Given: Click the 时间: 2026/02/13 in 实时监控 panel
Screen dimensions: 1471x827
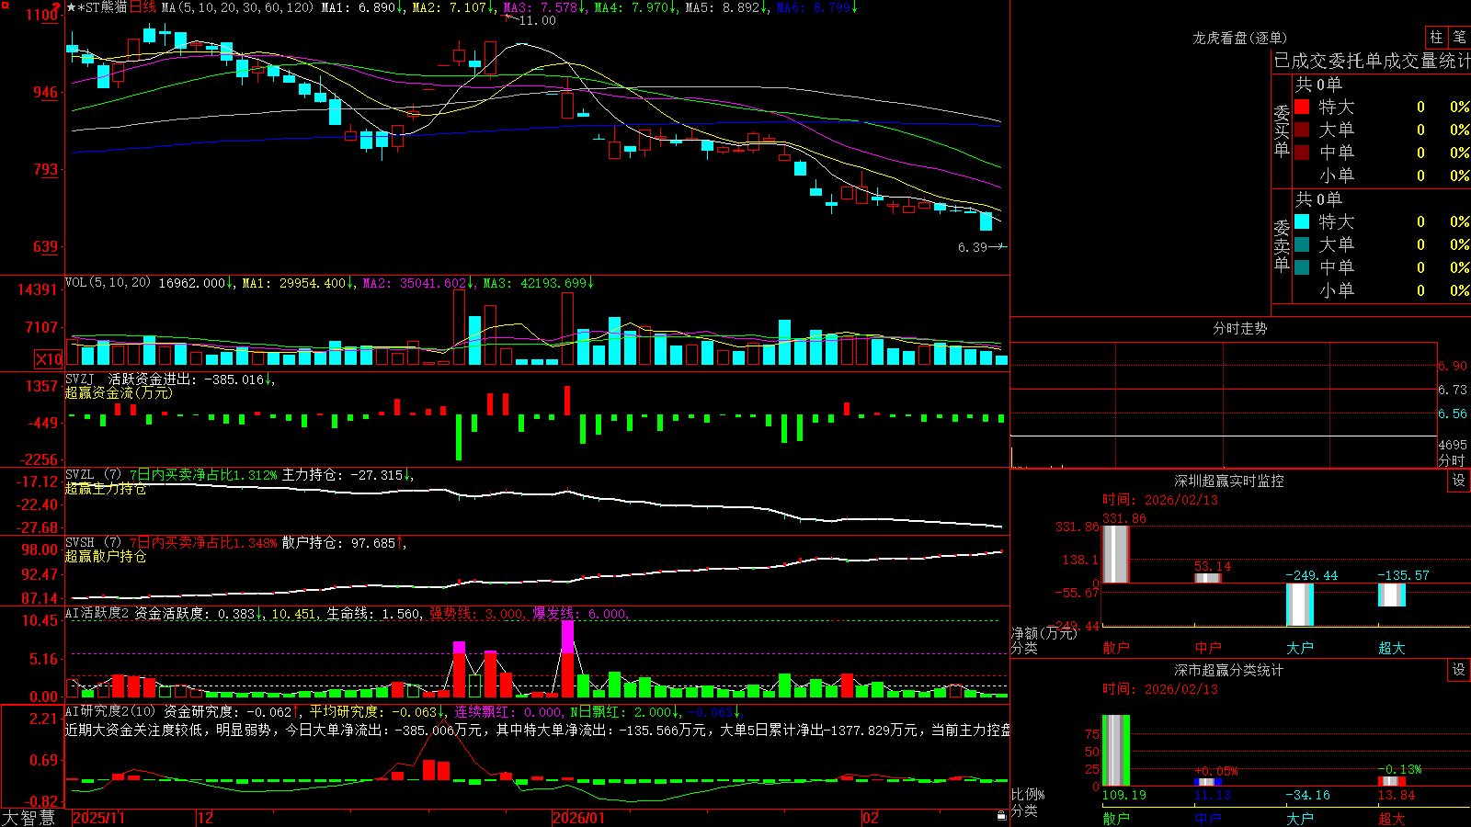Looking at the screenshot, I should [x=1160, y=500].
